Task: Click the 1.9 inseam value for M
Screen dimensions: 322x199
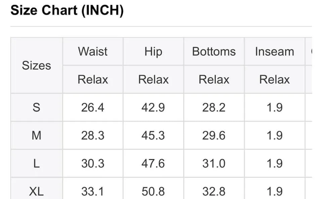Action: pyautogui.click(x=275, y=135)
